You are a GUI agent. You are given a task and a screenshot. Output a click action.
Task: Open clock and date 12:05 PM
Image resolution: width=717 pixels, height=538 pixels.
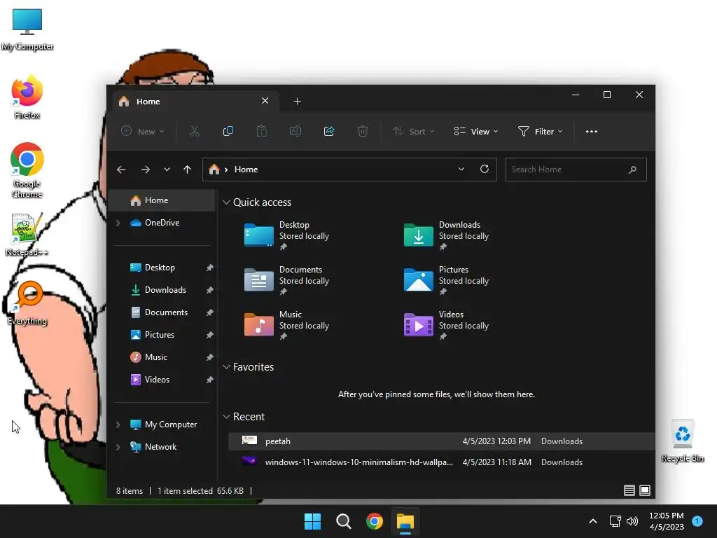667,521
